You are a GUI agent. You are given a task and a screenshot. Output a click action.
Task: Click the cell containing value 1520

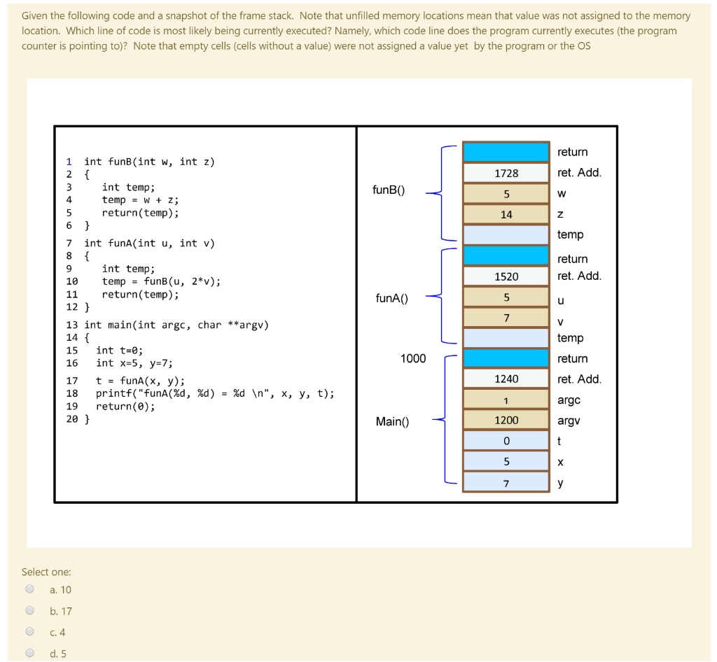click(504, 276)
